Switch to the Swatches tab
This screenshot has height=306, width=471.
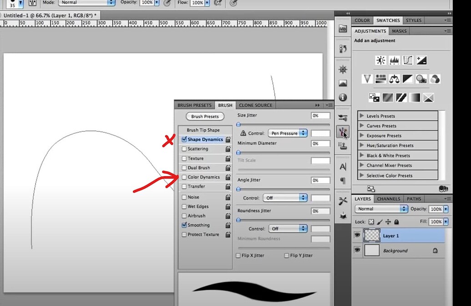[x=388, y=20]
